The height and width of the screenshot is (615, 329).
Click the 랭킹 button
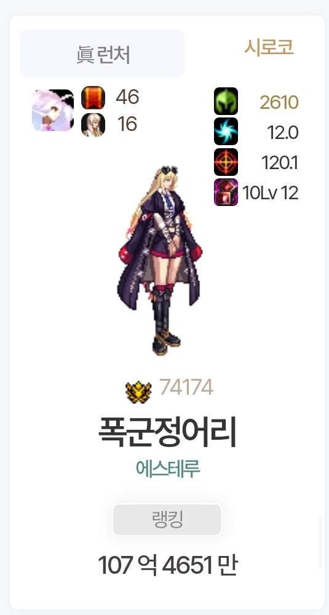tap(167, 520)
